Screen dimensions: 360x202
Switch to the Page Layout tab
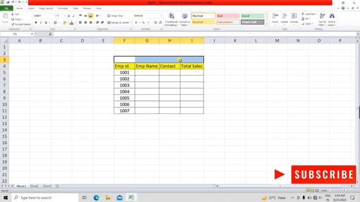coord(46,8)
